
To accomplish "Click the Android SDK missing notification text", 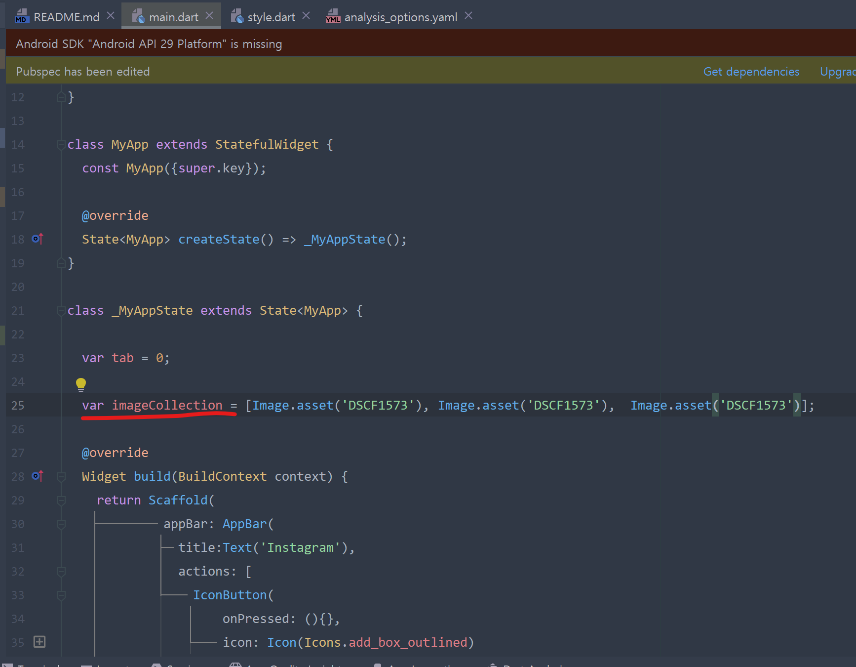I will pyautogui.click(x=149, y=44).
